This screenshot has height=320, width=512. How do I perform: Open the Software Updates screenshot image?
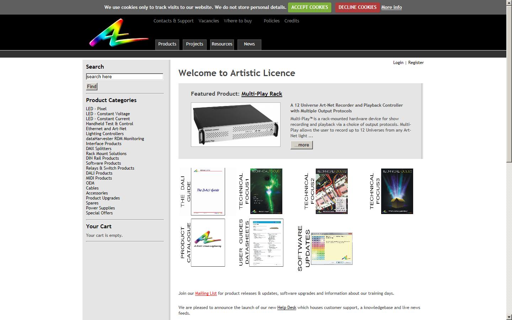coord(331,249)
